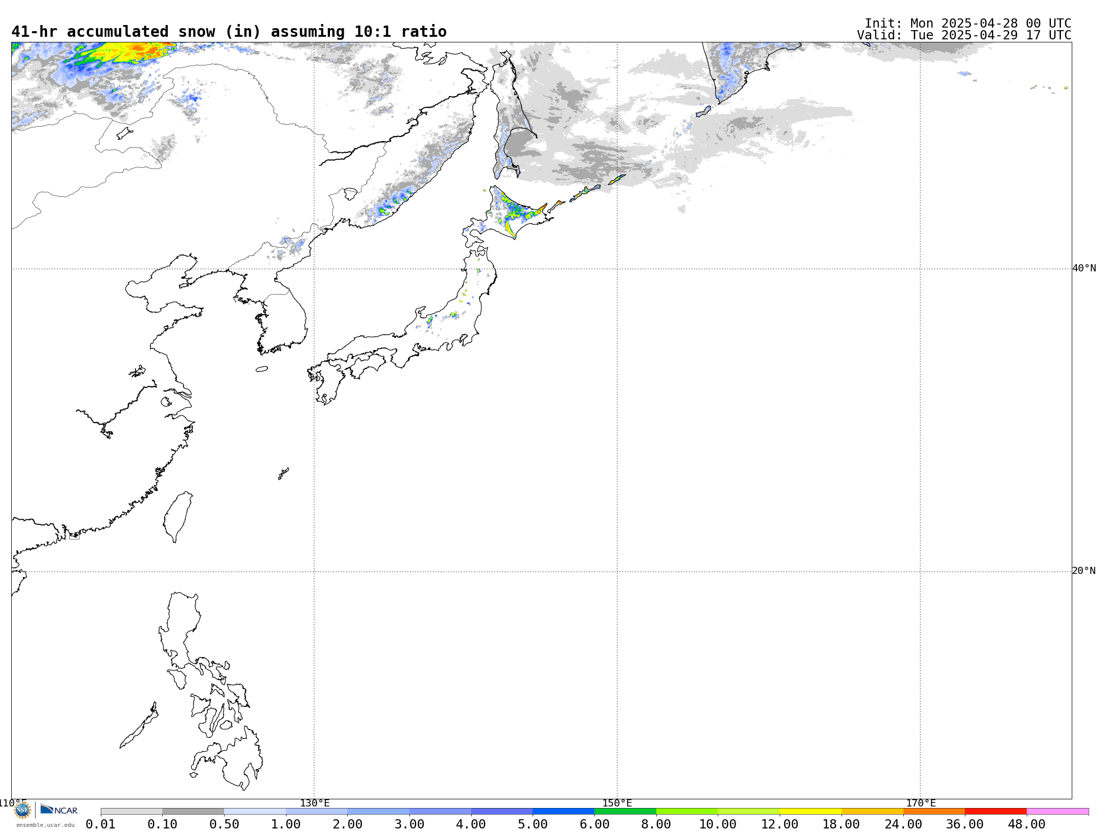Image resolution: width=1105 pixels, height=831 pixels.
Task: Click the colorbar value label 48.00
Action: coord(1027,824)
